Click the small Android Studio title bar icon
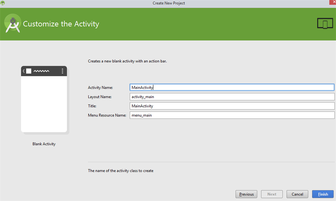The height and width of the screenshot is (201, 336). (x=3, y=3)
